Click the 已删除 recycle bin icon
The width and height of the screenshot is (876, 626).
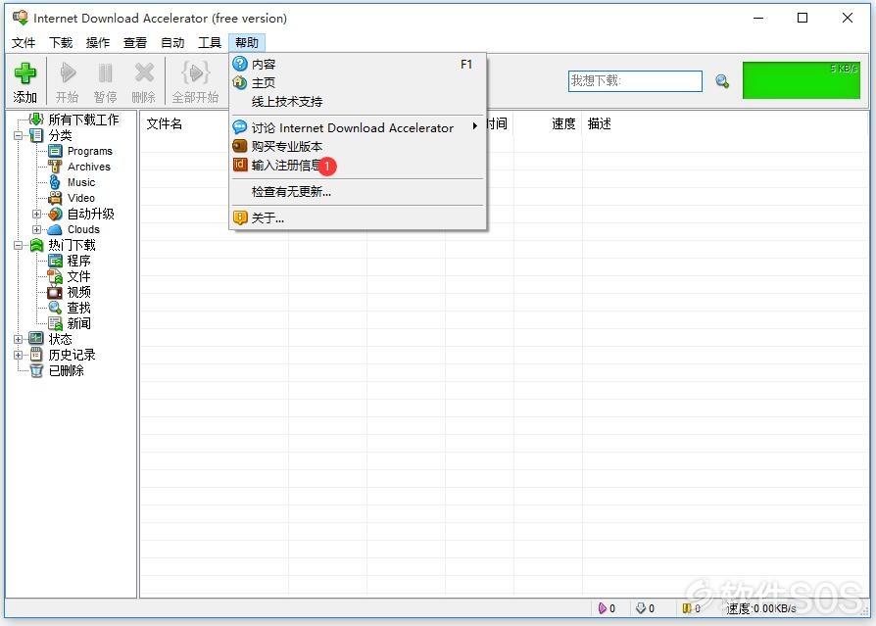click(36, 370)
